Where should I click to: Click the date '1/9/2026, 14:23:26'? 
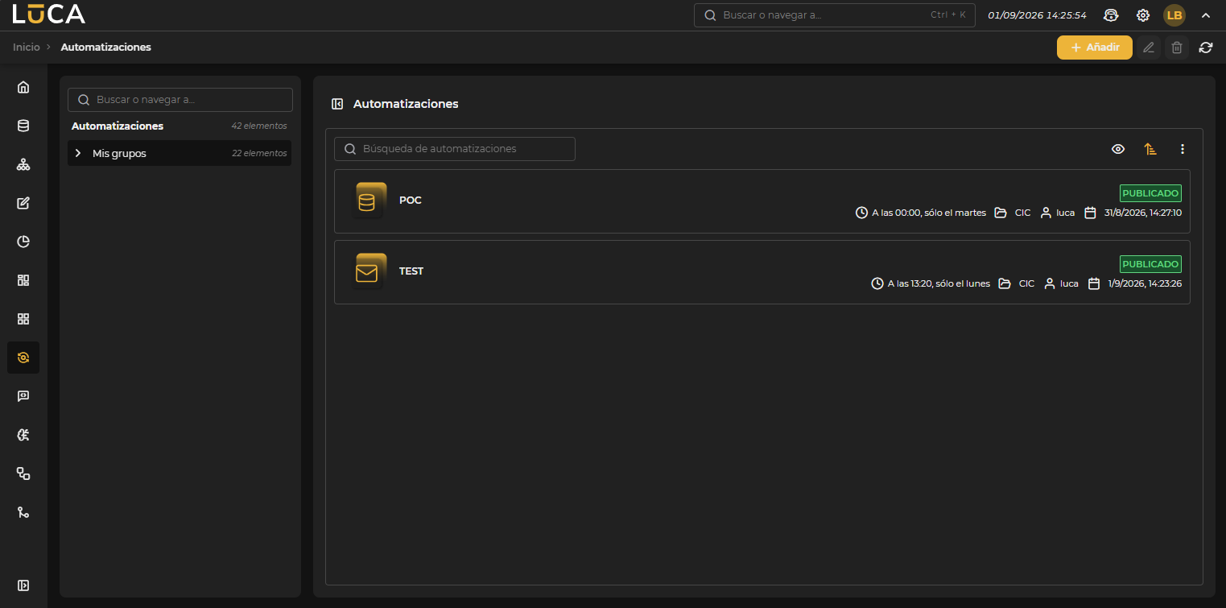click(1145, 284)
